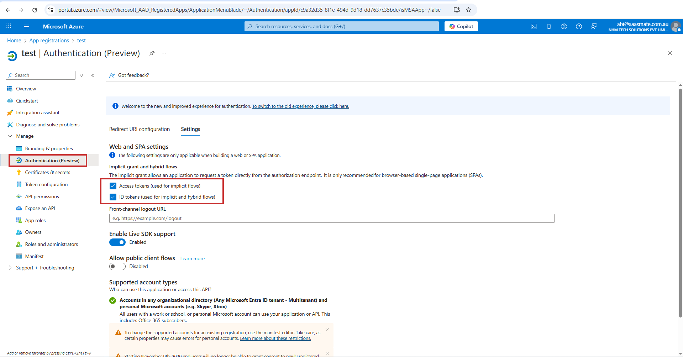Uncheck ID tokens for implicit and hybrid flows
This screenshot has height=357, width=683.
[x=113, y=197]
